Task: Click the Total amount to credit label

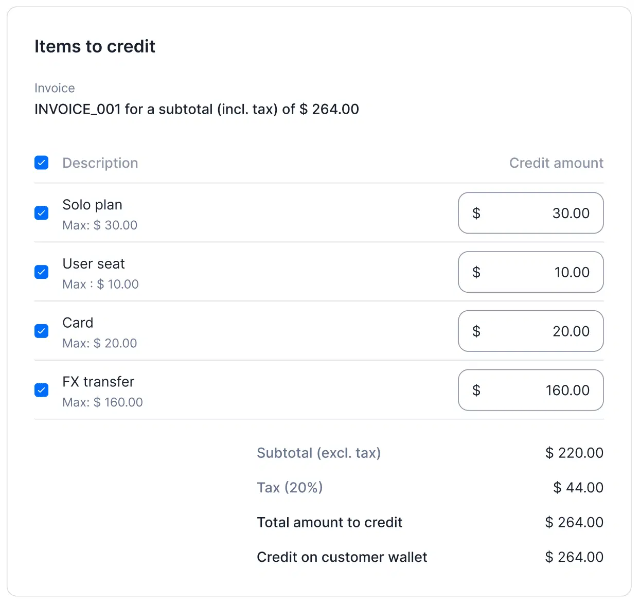Action: (x=329, y=522)
